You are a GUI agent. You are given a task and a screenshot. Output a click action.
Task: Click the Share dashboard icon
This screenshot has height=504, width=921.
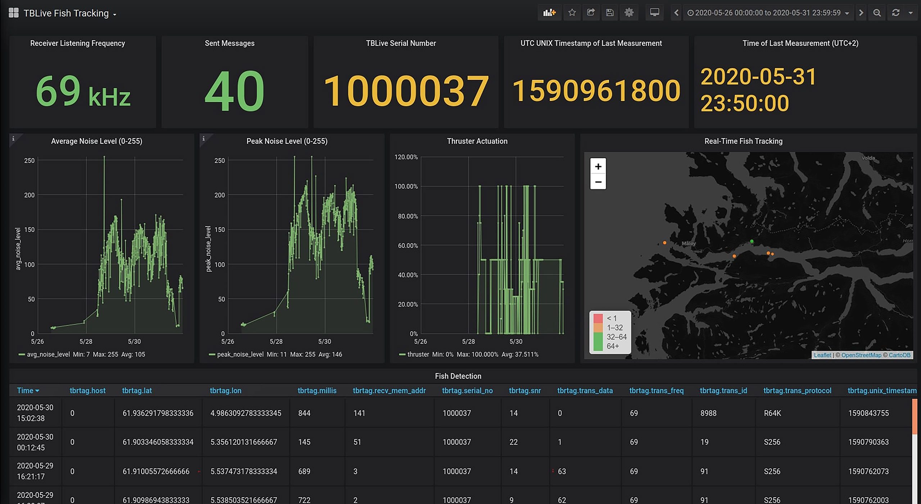(x=591, y=13)
